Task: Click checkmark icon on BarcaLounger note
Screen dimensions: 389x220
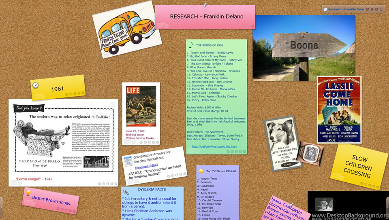Action: (x=115, y=184)
